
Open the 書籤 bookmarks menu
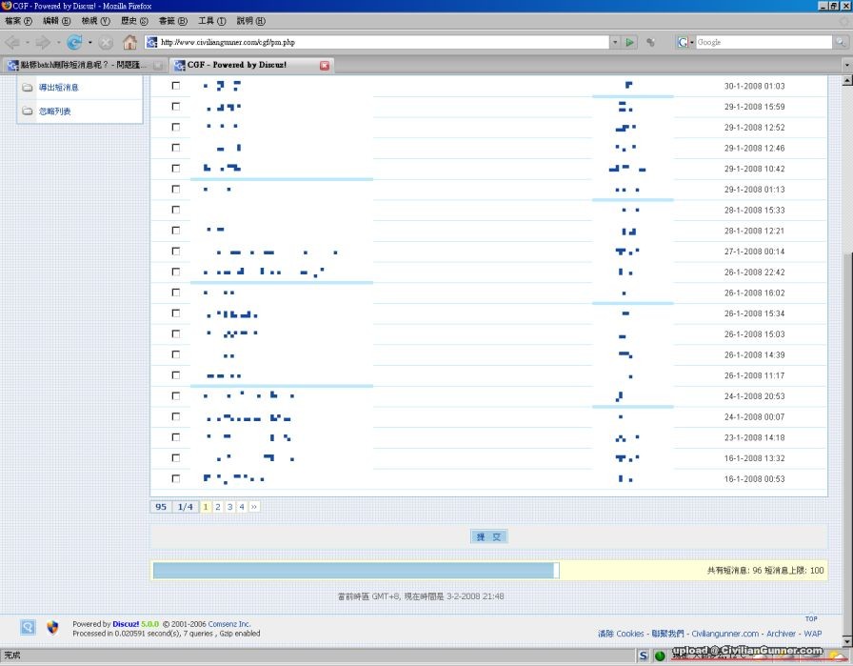pyautogui.click(x=172, y=20)
